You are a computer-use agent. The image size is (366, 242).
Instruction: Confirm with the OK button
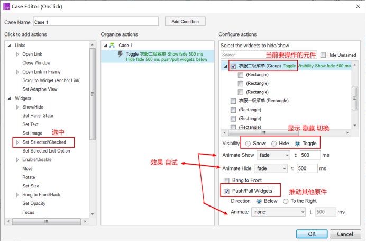312,234
